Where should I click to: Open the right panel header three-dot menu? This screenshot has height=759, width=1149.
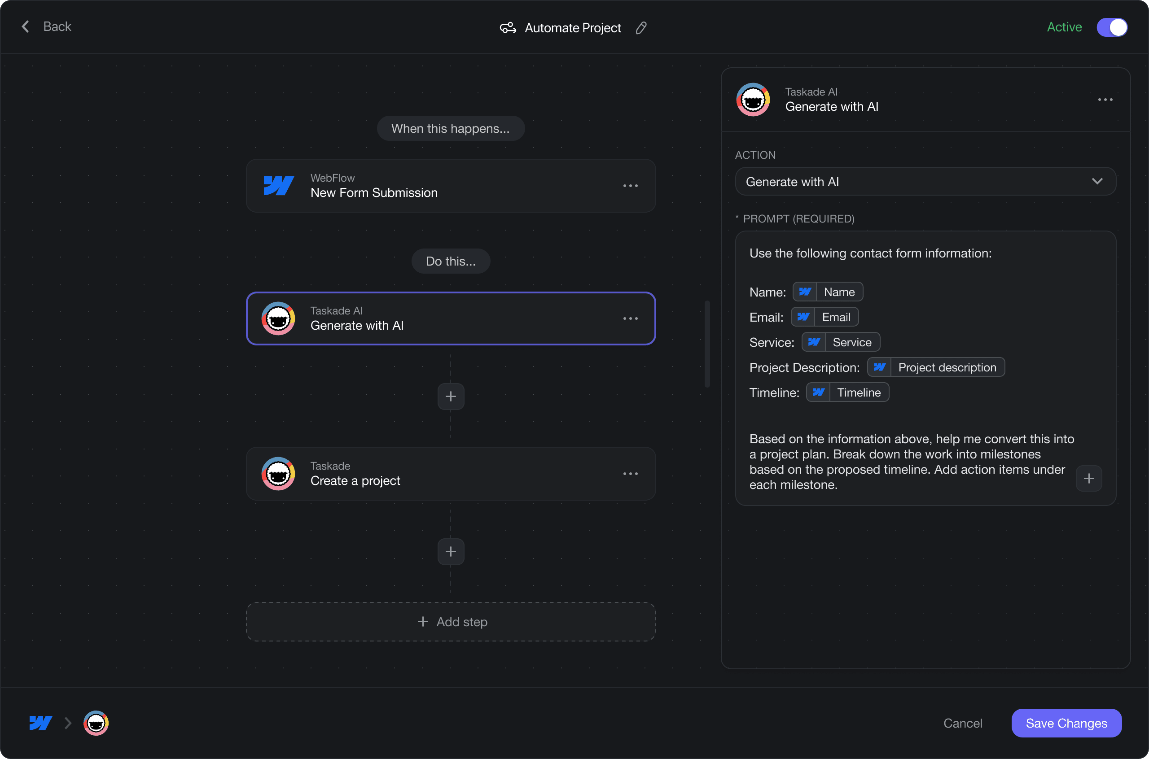click(x=1105, y=100)
